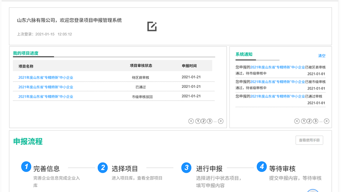Click step 3 circle icon for 进行申报

(x=186, y=167)
